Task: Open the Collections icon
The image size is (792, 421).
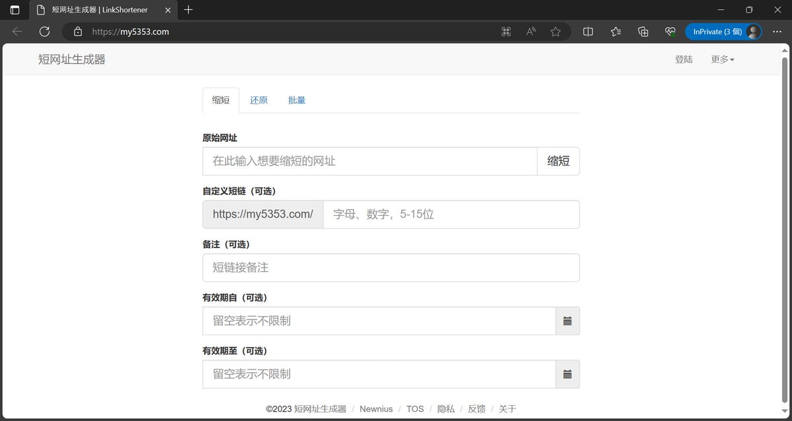Action: point(643,31)
